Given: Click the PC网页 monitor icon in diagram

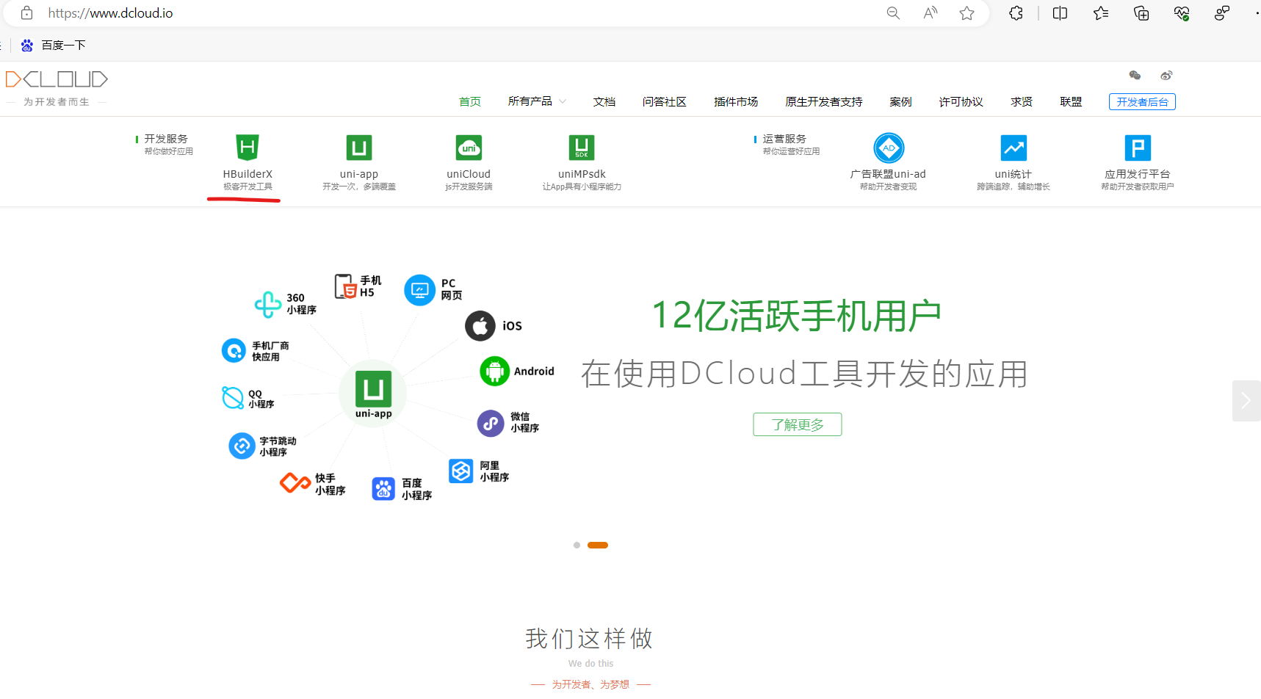Looking at the screenshot, I should [419, 290].
